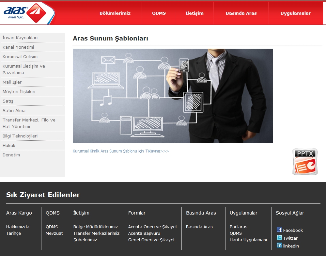Select Mali İşler in the sidebar
Screen dimensions: 326x256
click(x=12, y=82)
